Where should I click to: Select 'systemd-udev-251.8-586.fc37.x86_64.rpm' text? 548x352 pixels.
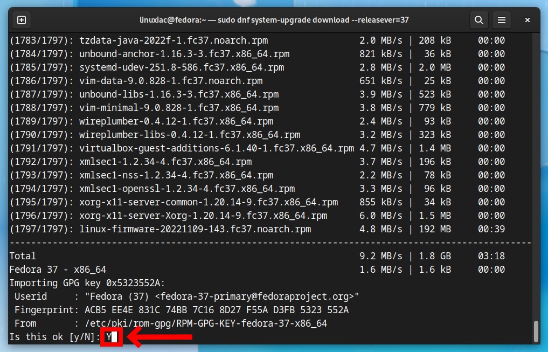(x=182, y=67)
